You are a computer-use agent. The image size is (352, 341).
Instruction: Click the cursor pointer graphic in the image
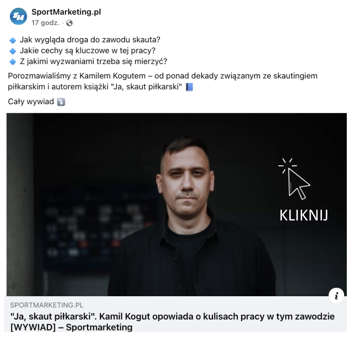(294, 179)
